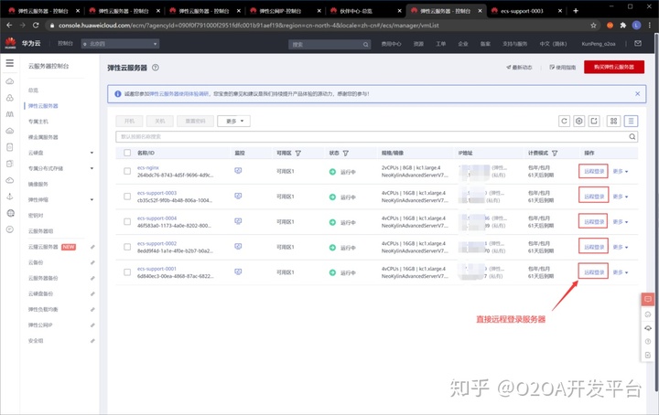Select 专属主机 in the sidebar
The width and height of the screenshot is (659, 415).
[38, 122]
